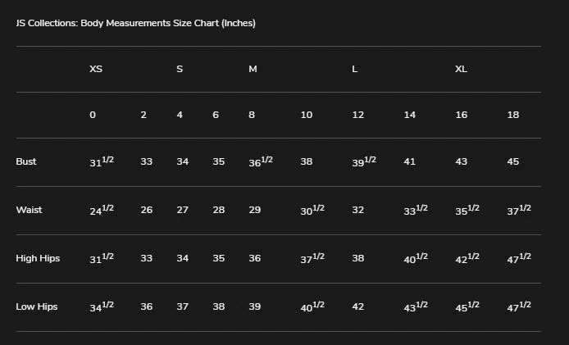Select the High Hips row label
This screenshot has height=345, width=569.
click(x=37, y=258)
